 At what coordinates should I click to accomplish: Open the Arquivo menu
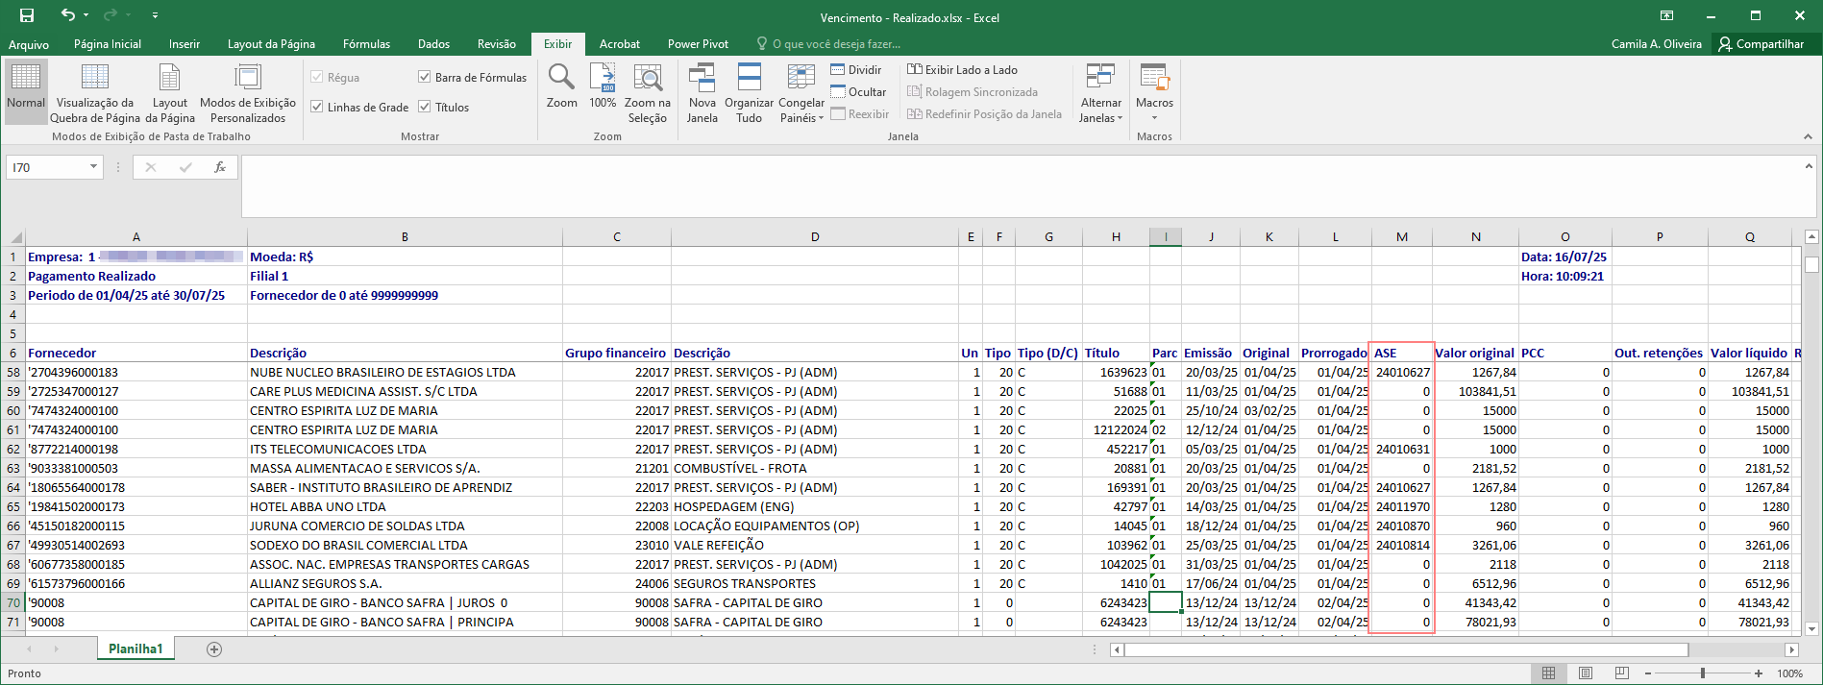tap(29, 44)
